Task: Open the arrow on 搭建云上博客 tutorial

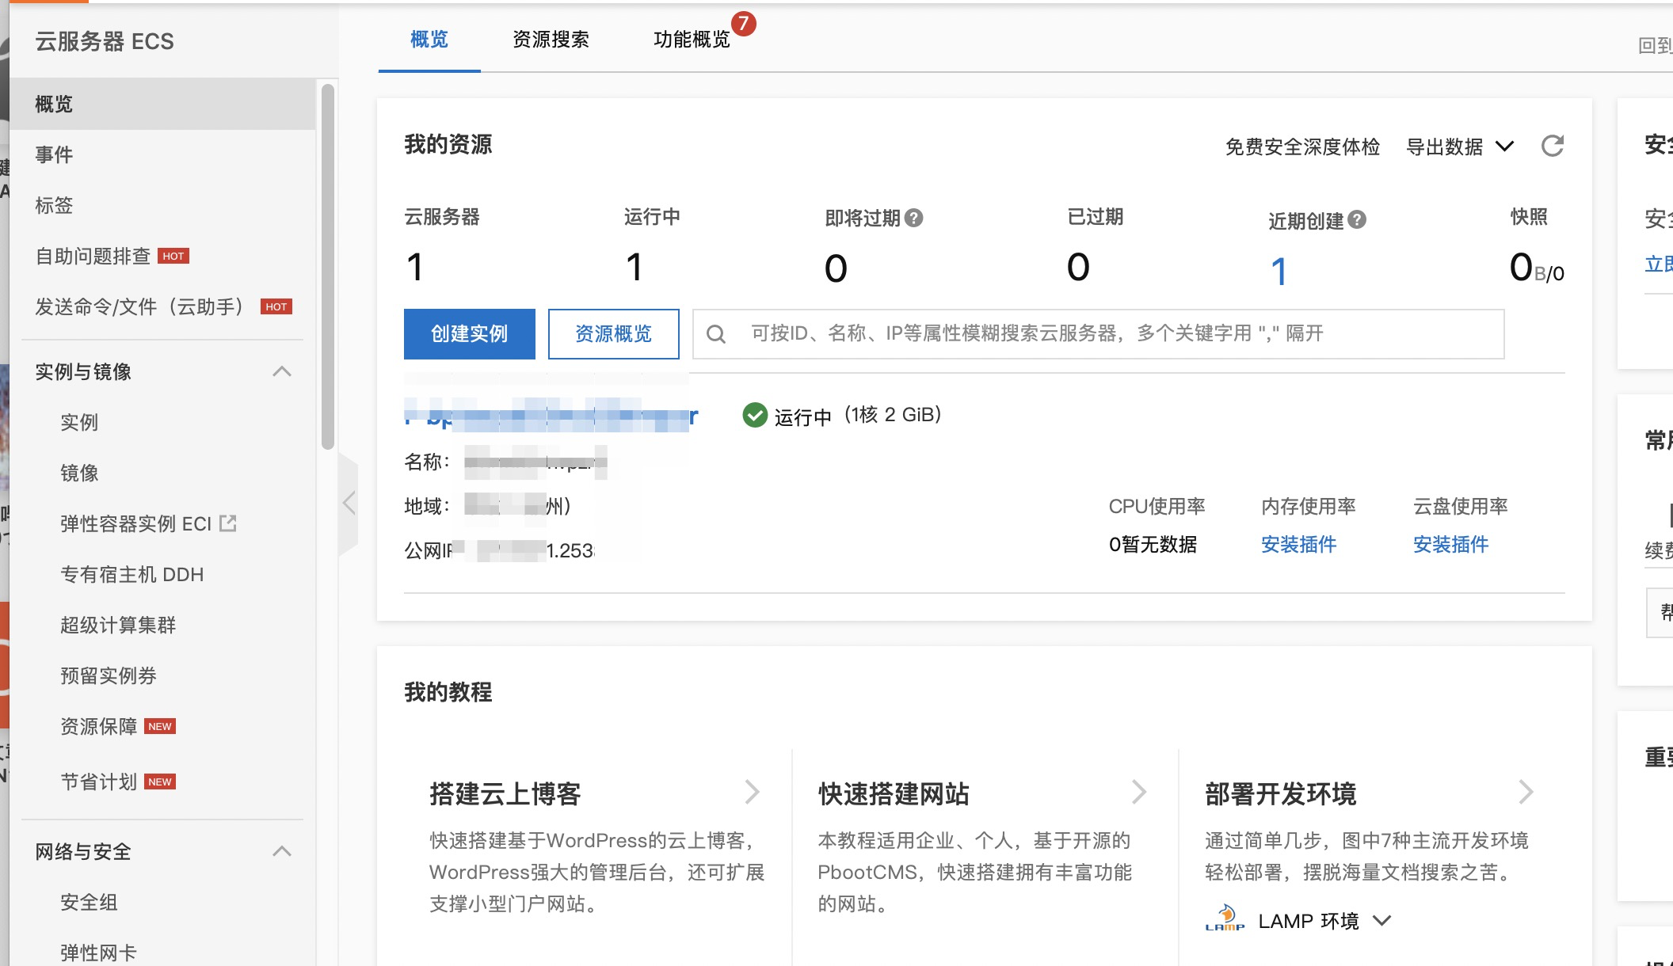Action: click(753, 792)
